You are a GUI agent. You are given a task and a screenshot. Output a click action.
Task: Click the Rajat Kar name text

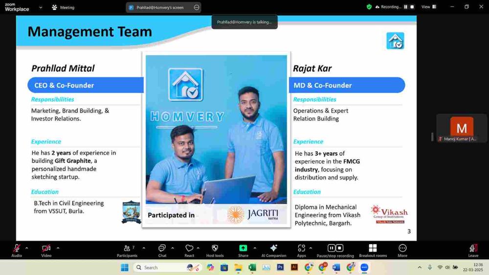(312, 69)
